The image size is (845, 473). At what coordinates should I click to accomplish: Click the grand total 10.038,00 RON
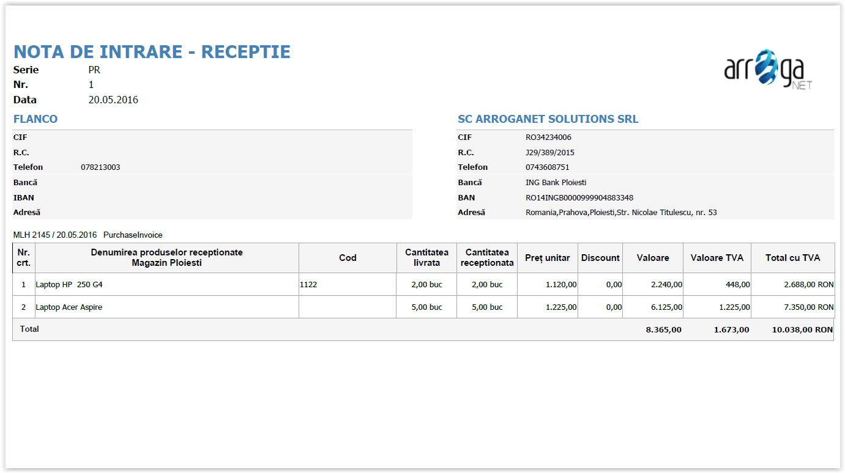[x=802, y=330]
